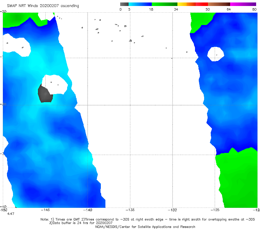The width and height of the screenshot is (260, 229).
Task: Click the latitude label '-40' at bottom left
Action: click(x=3, y=206)
